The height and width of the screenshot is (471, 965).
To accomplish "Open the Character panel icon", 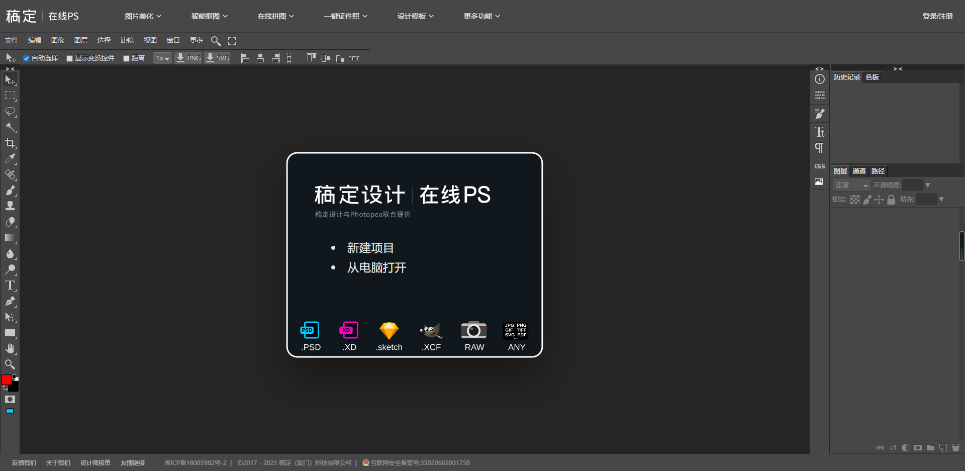I will 820,132.
